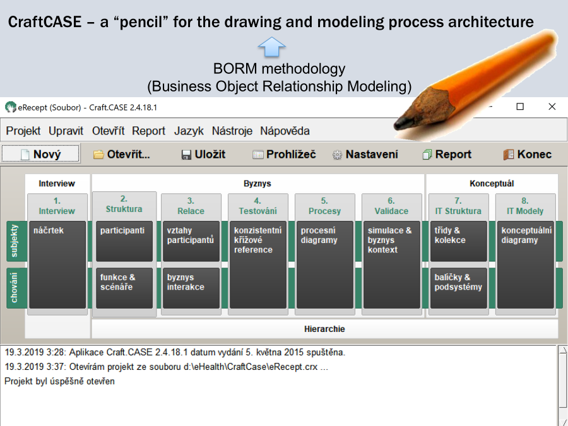
Task: Exit the application with the Konec button
Action: (x=527, y=154)
